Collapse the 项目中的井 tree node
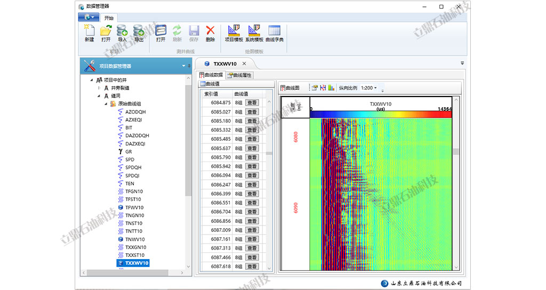Screen dimensions: 546x290 tap(92, 80)
